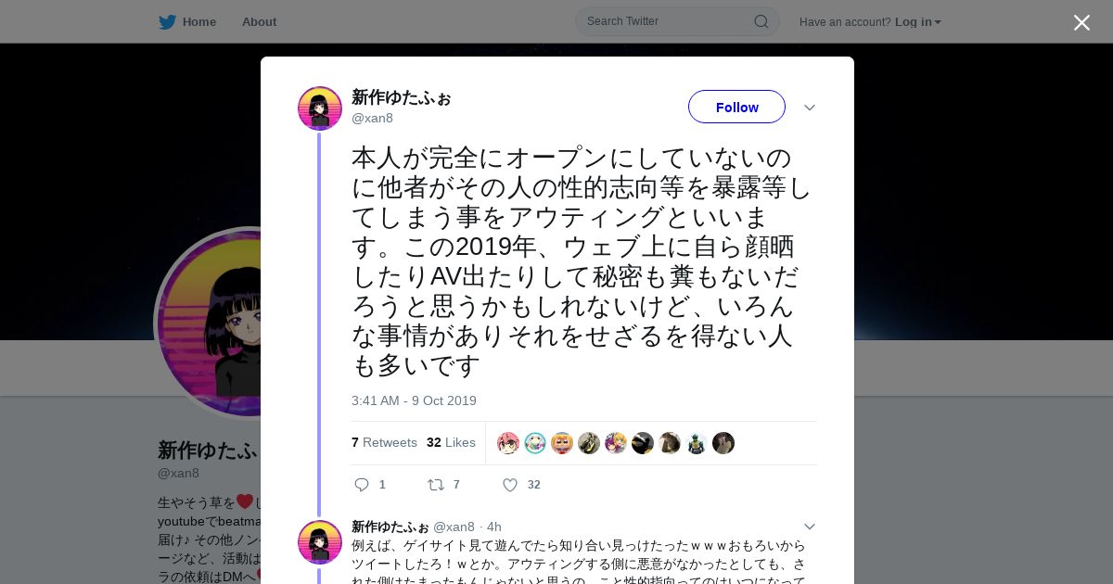Viewport: 1113px width, 584px height.
Task: Open the last liker's dark avatar
Action: tap(723, 443)
